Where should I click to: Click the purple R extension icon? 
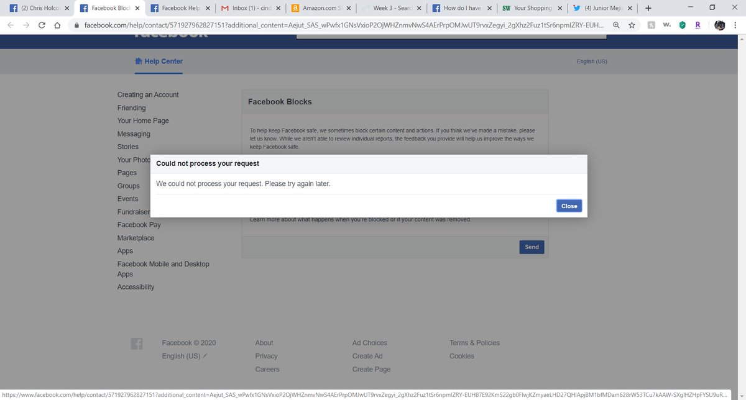(x=698, y=25)
